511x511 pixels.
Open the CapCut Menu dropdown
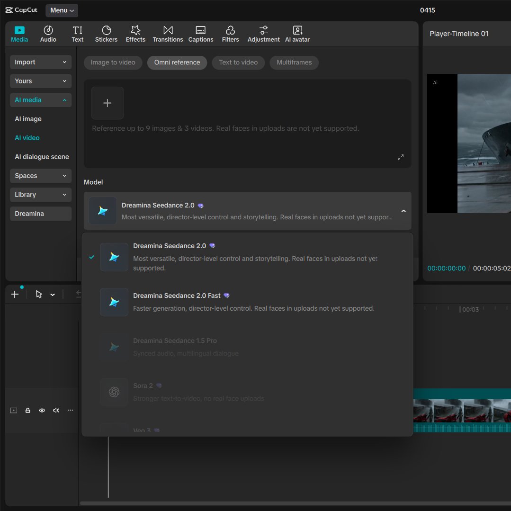click(62, 10)
